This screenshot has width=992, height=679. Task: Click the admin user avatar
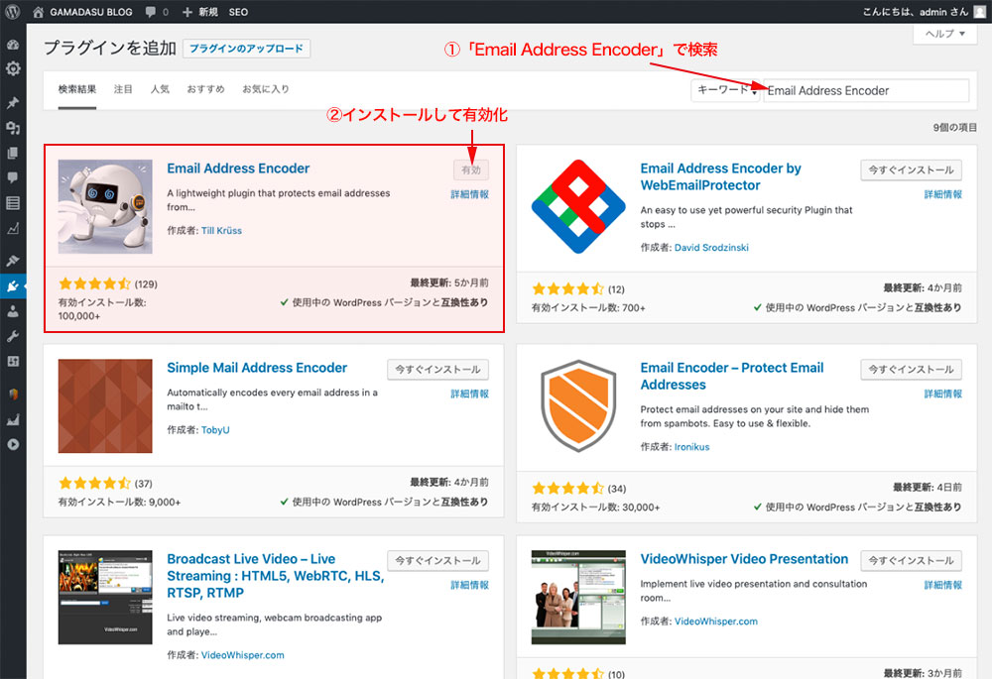[x=980, y=11]
